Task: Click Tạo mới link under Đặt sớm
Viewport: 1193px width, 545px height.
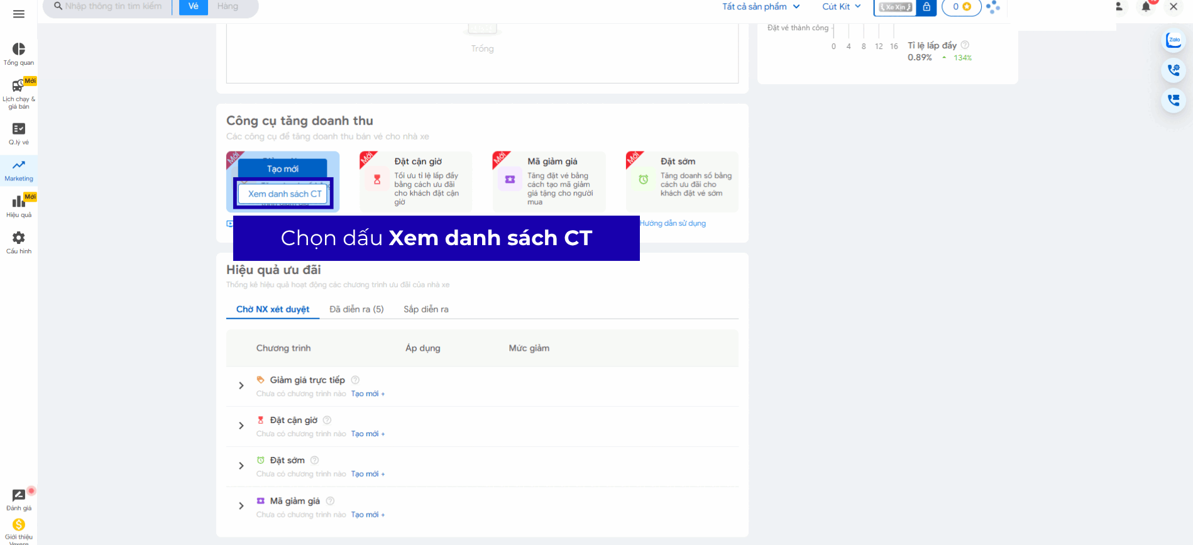Action: [x=367, y=474]
